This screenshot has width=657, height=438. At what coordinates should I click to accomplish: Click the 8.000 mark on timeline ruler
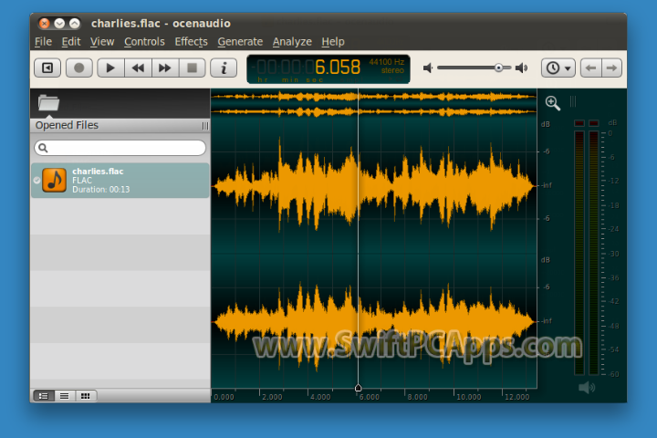point(417,397)
